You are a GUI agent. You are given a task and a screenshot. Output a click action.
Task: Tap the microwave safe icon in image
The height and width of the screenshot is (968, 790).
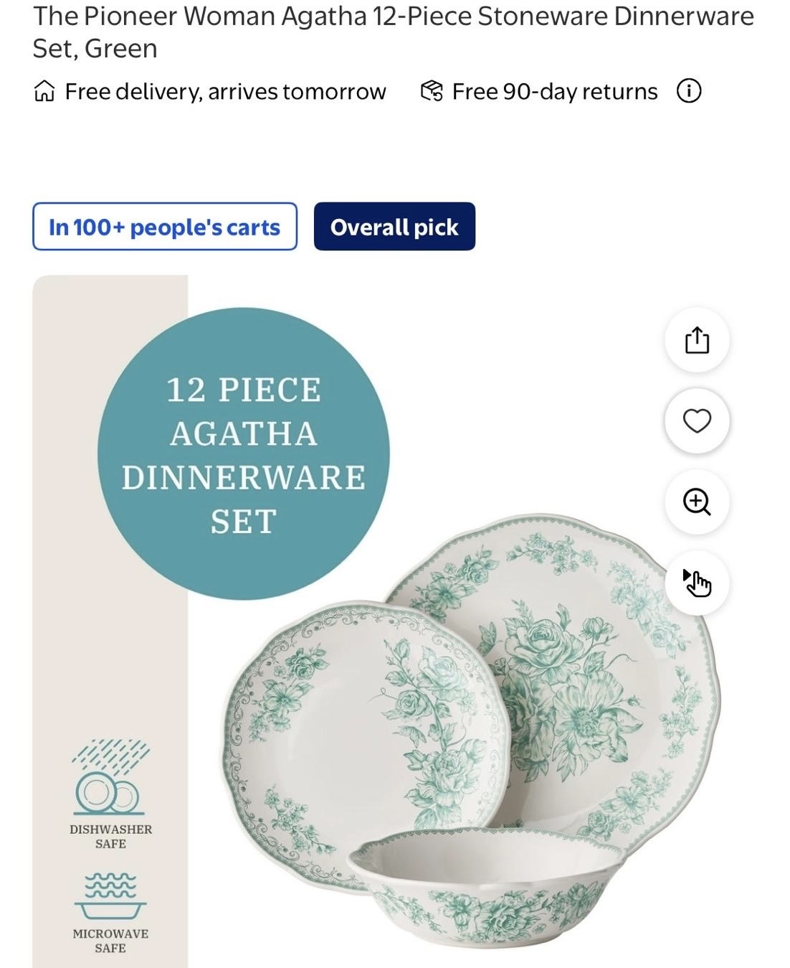click(x=110, y=896)
